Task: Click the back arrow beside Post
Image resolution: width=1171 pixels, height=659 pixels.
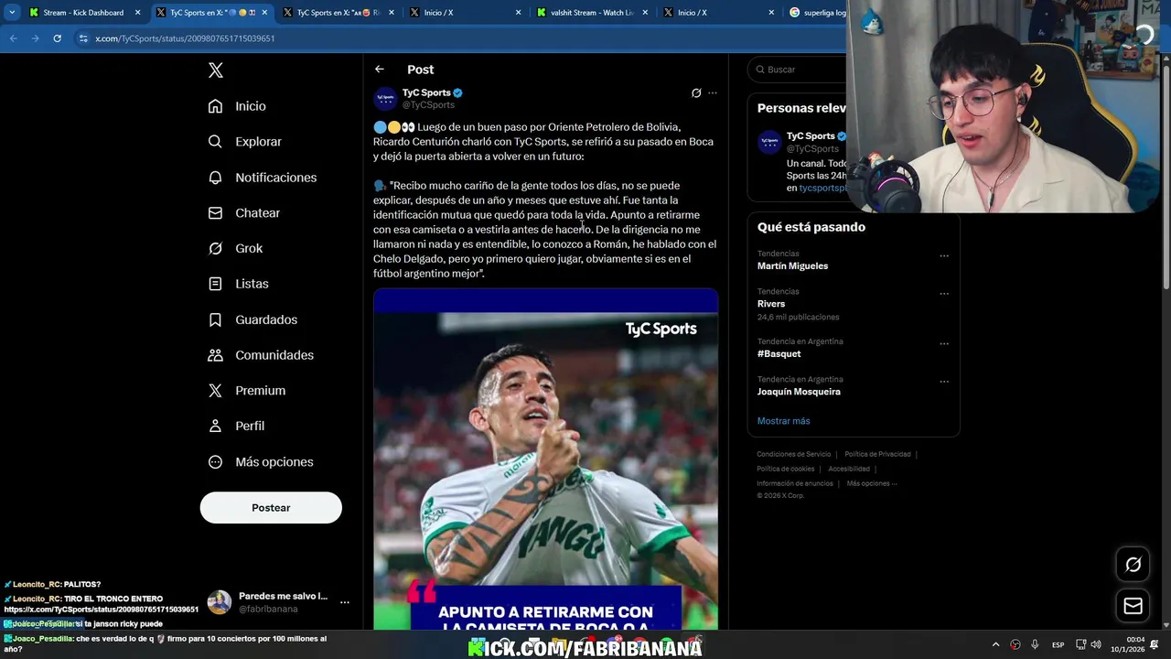Action: point(379,70)
